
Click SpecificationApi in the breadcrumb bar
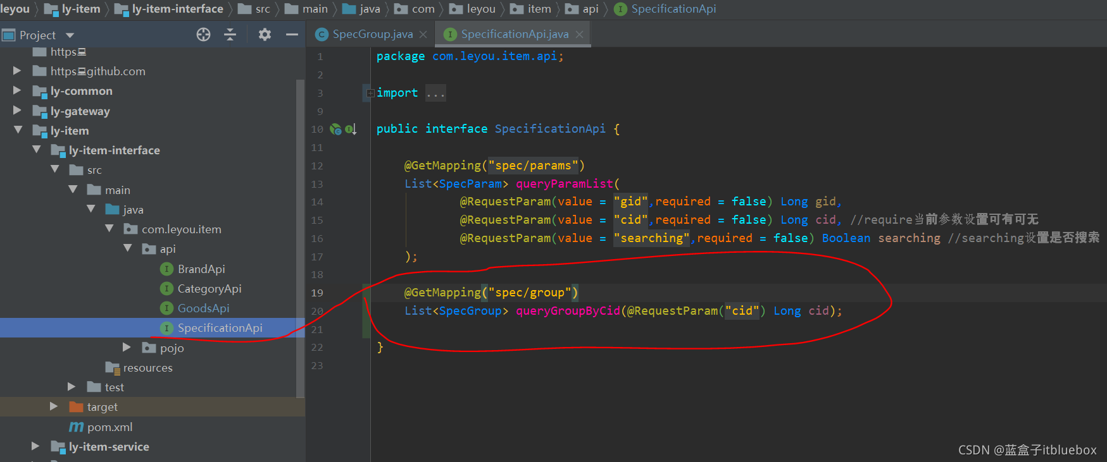click(x=673, y=9)
